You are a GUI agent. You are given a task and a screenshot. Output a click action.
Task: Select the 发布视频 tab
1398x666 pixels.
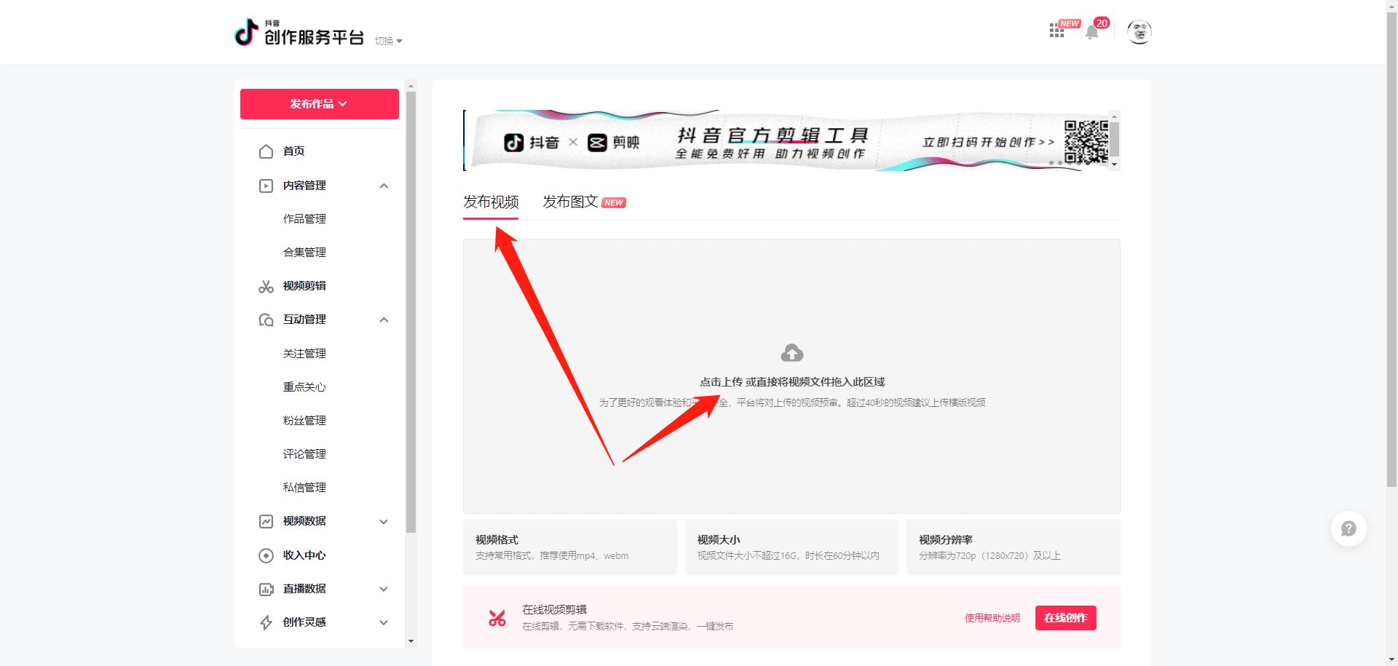pyautogui.click(x=490, y=202)
